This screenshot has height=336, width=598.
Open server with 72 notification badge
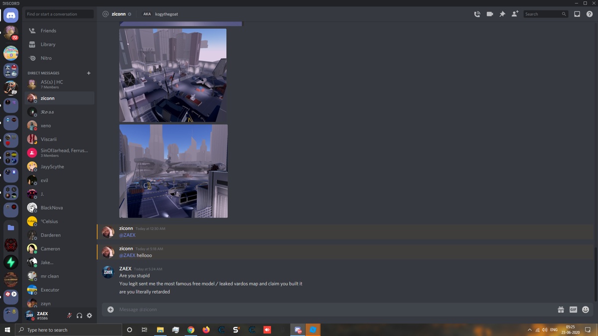(11, 34)
